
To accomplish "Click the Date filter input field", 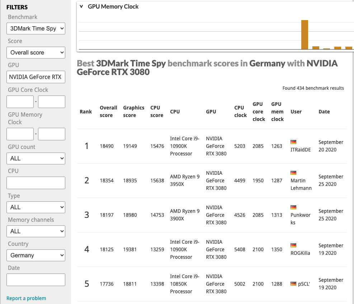I will [36, 280].
